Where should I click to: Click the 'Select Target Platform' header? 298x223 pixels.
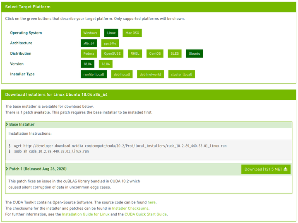(x=28, y=7)
